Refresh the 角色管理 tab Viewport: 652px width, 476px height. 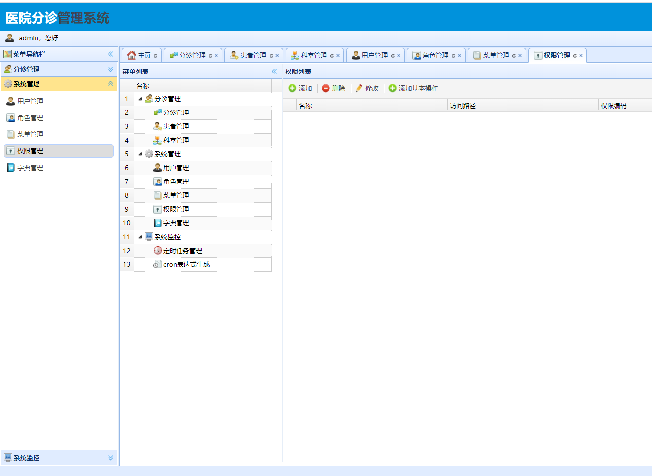(x=453, y=56)
